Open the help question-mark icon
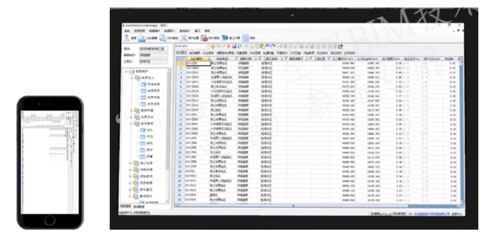This screenshot has width=494, height=246. (246, 38)
